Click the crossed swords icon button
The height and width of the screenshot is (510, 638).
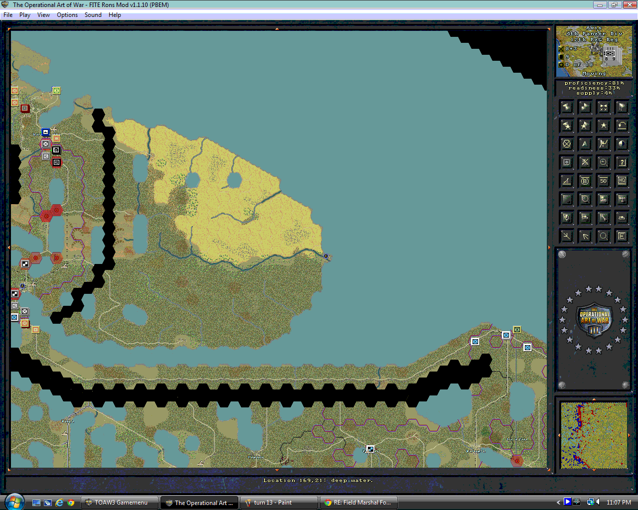[585, 162]
